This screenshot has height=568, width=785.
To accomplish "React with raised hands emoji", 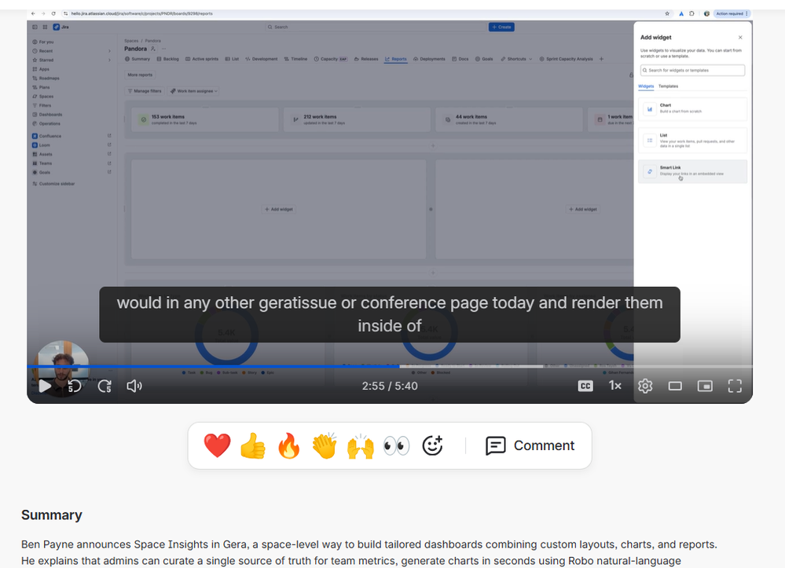I will pyautogui.click(x=361, y=445).
